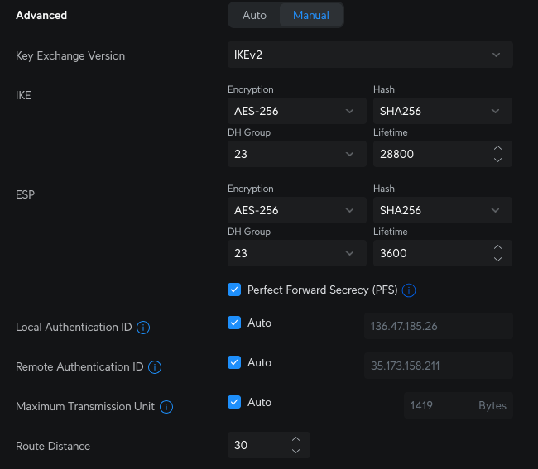The image size is (538, 469).
Task: Click the Route Distance 30 field
Action: coord(269,445)
